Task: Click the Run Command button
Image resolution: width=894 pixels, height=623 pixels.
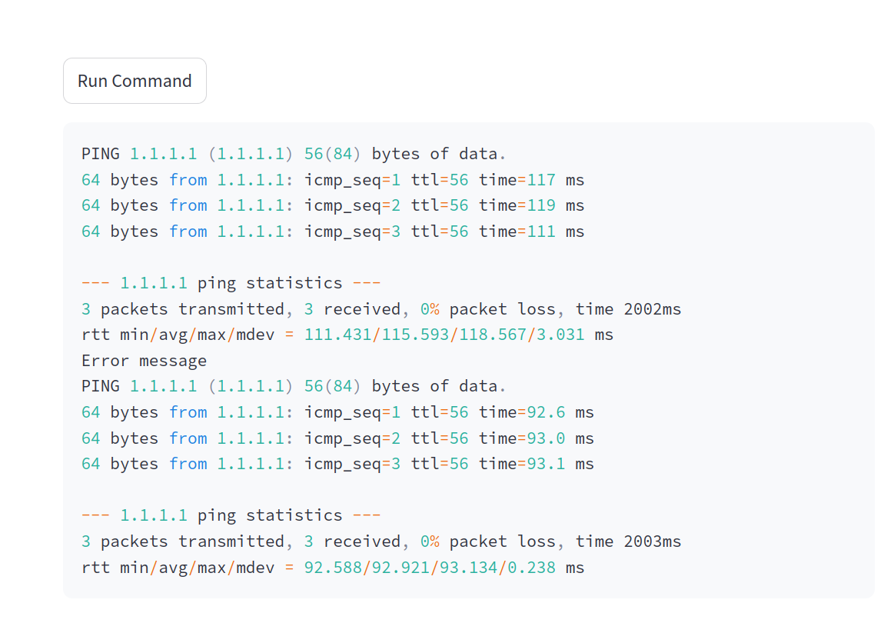Action: point(135,81)
